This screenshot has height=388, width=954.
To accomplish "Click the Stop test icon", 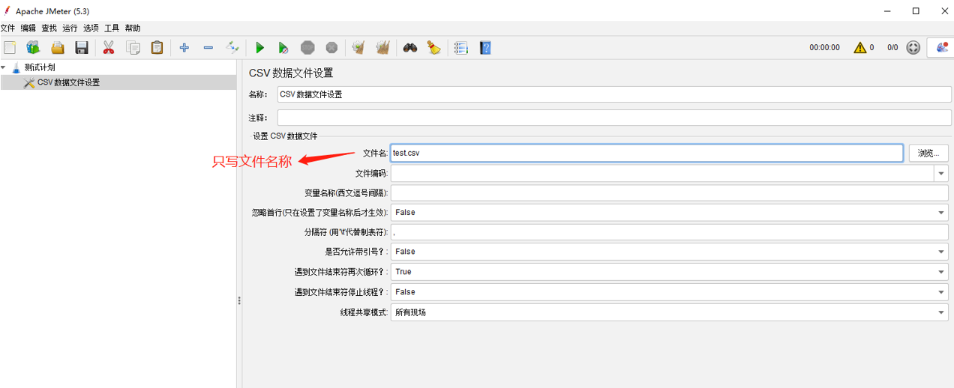I will click(x=307, y=47).
